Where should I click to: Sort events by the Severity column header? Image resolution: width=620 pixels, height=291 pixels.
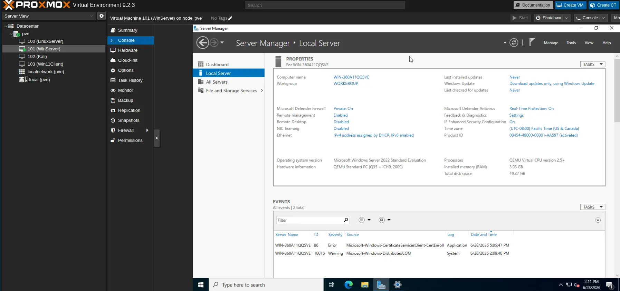coord(335,235)
